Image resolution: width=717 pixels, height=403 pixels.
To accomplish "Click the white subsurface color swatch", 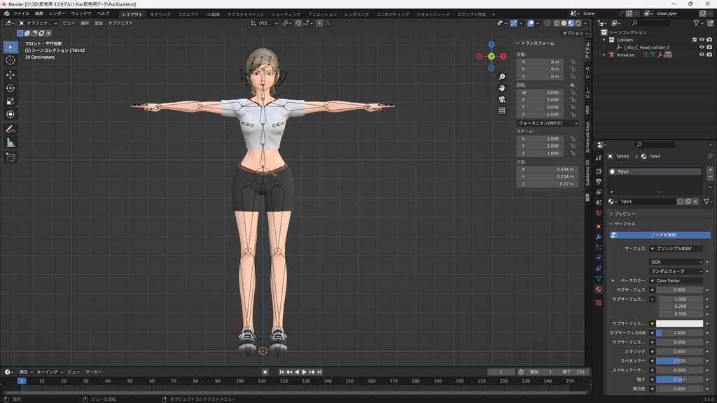I will click(x=679, y=323).
